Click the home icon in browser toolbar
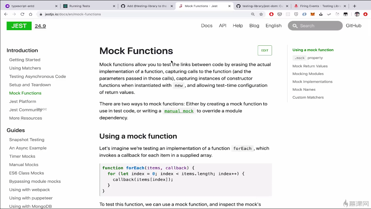The image size is (371, 209). [30, 14]
